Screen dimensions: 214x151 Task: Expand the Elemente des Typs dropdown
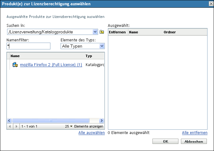(x=102, y=46)
